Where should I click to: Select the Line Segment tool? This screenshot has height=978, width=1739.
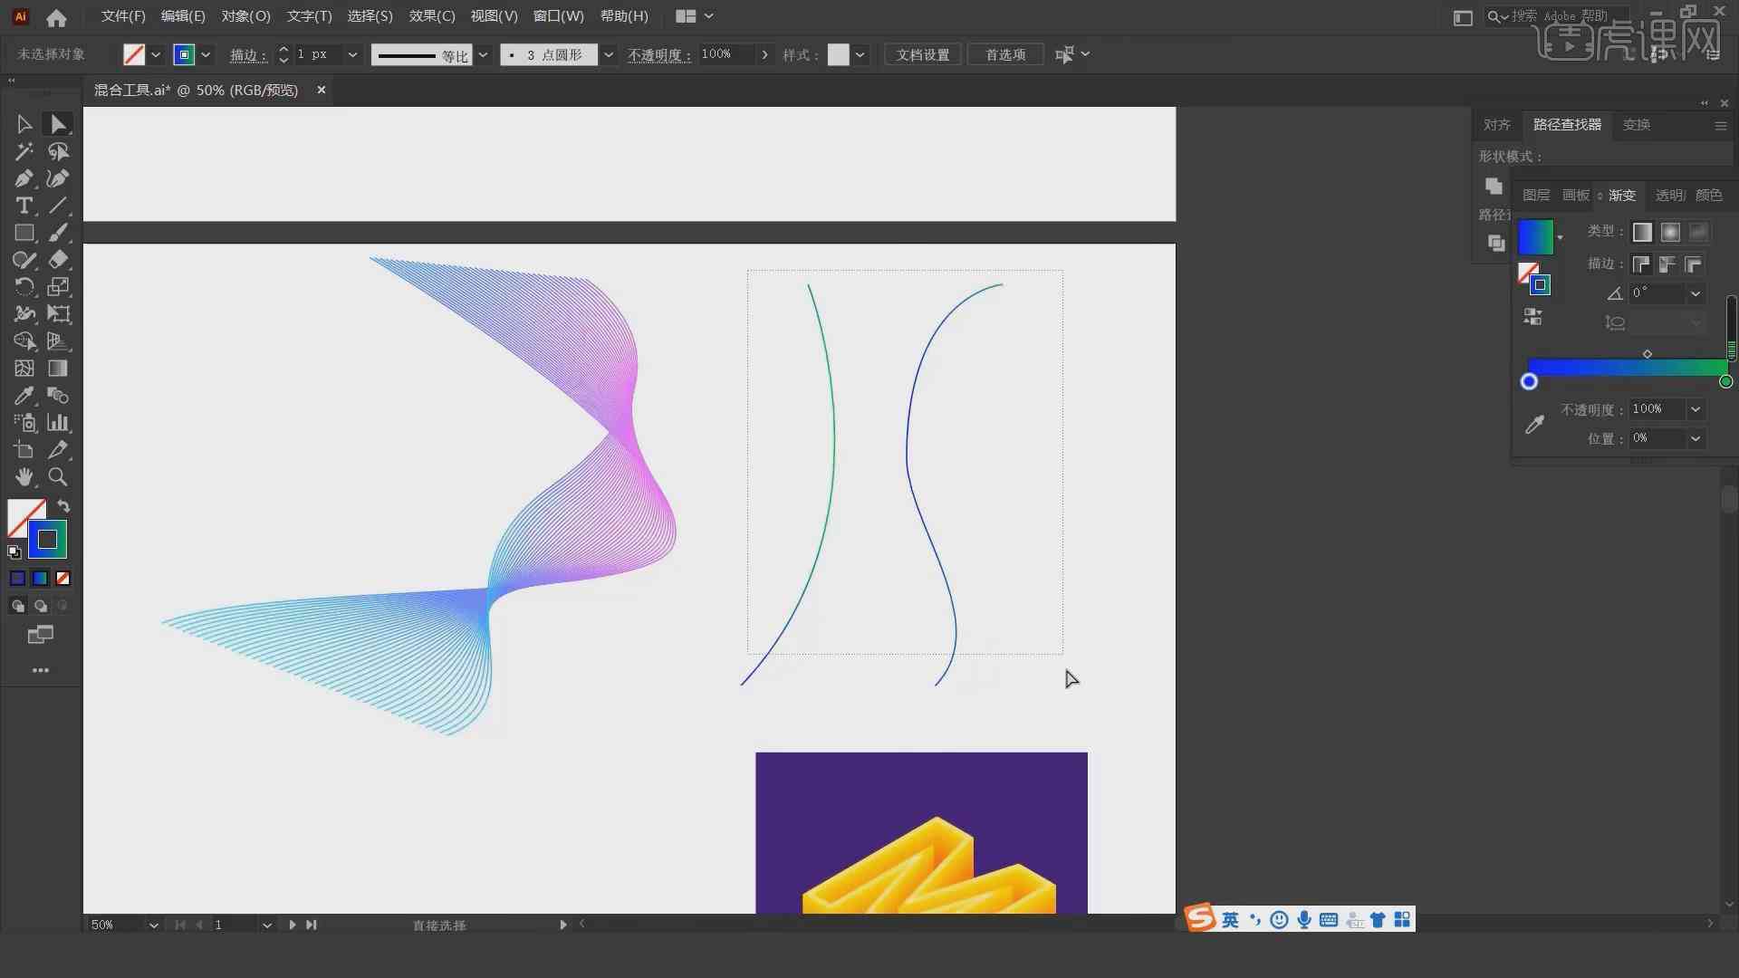pos(58,206)
